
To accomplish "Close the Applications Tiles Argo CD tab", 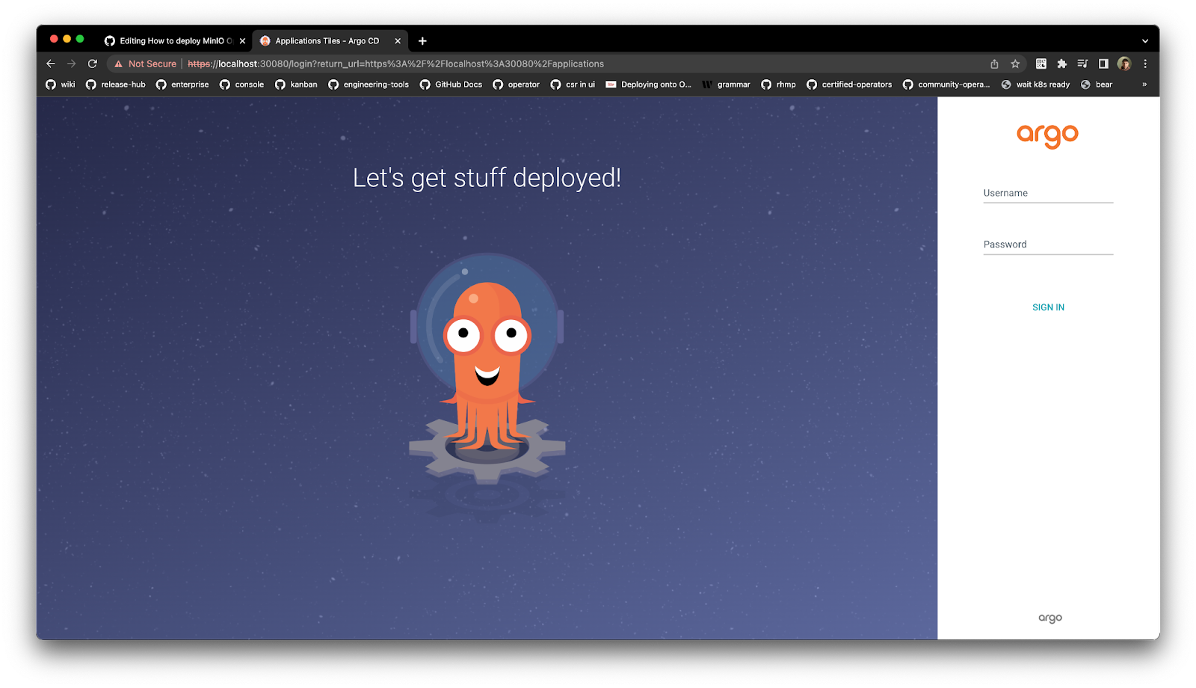I will coord(398,41).
